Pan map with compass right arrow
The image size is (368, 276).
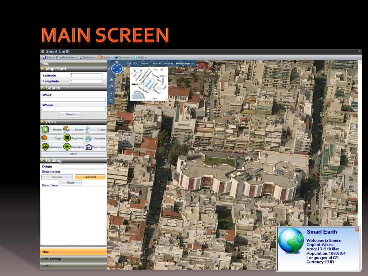(120, 69)
